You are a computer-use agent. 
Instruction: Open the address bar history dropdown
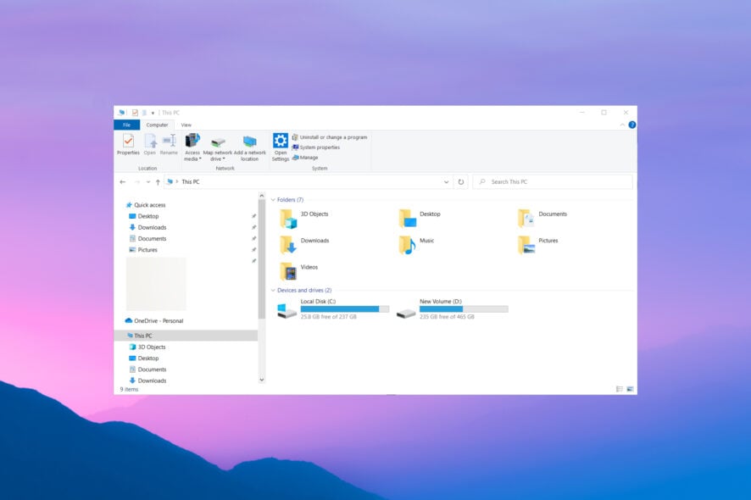(x=447, y=182)
